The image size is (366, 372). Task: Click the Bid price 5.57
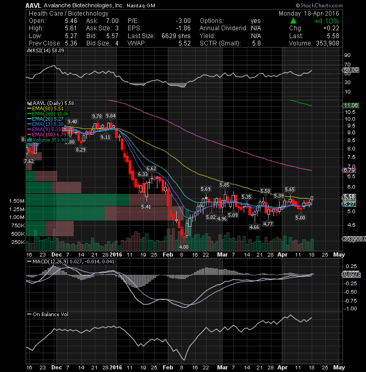coord(112,36)
